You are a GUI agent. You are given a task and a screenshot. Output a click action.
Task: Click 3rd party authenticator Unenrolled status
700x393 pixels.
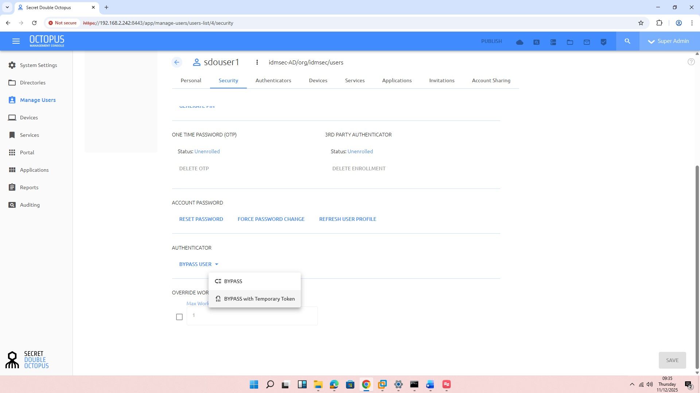coord(360,151)
